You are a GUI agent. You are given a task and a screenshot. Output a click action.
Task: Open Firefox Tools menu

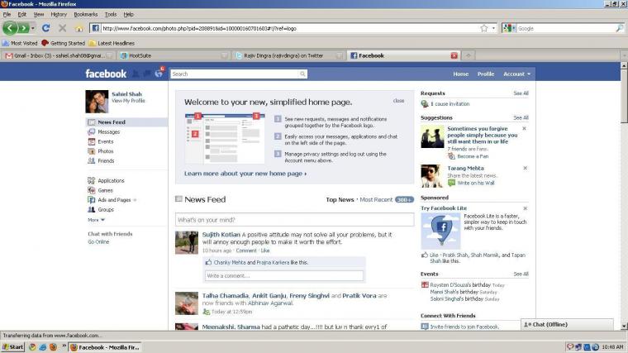(111, 14)
